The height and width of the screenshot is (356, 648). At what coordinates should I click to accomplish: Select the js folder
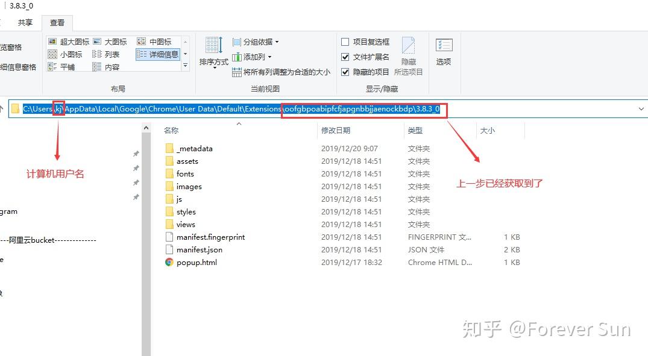(x=174, y=199)
